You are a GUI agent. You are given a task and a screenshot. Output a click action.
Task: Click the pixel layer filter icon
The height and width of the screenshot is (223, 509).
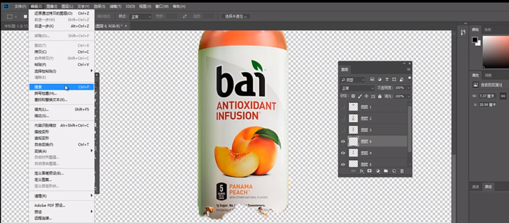[372, 79]
